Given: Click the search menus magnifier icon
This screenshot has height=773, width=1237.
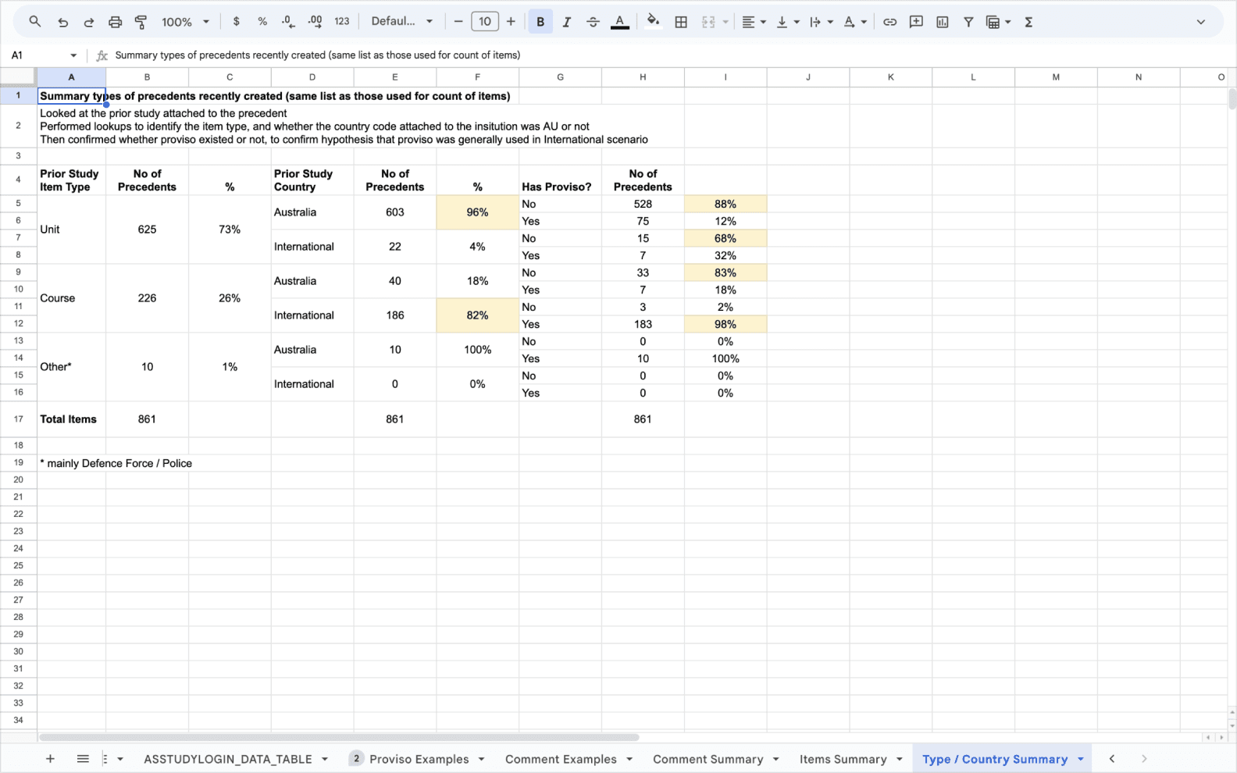Looking at the screenshot, I should pos(35,22).
